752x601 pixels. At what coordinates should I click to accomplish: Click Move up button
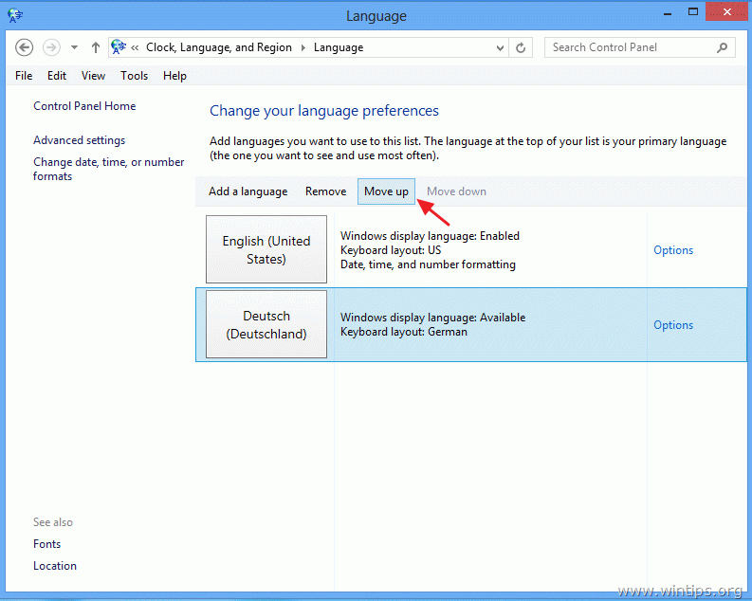pos(386,191)
